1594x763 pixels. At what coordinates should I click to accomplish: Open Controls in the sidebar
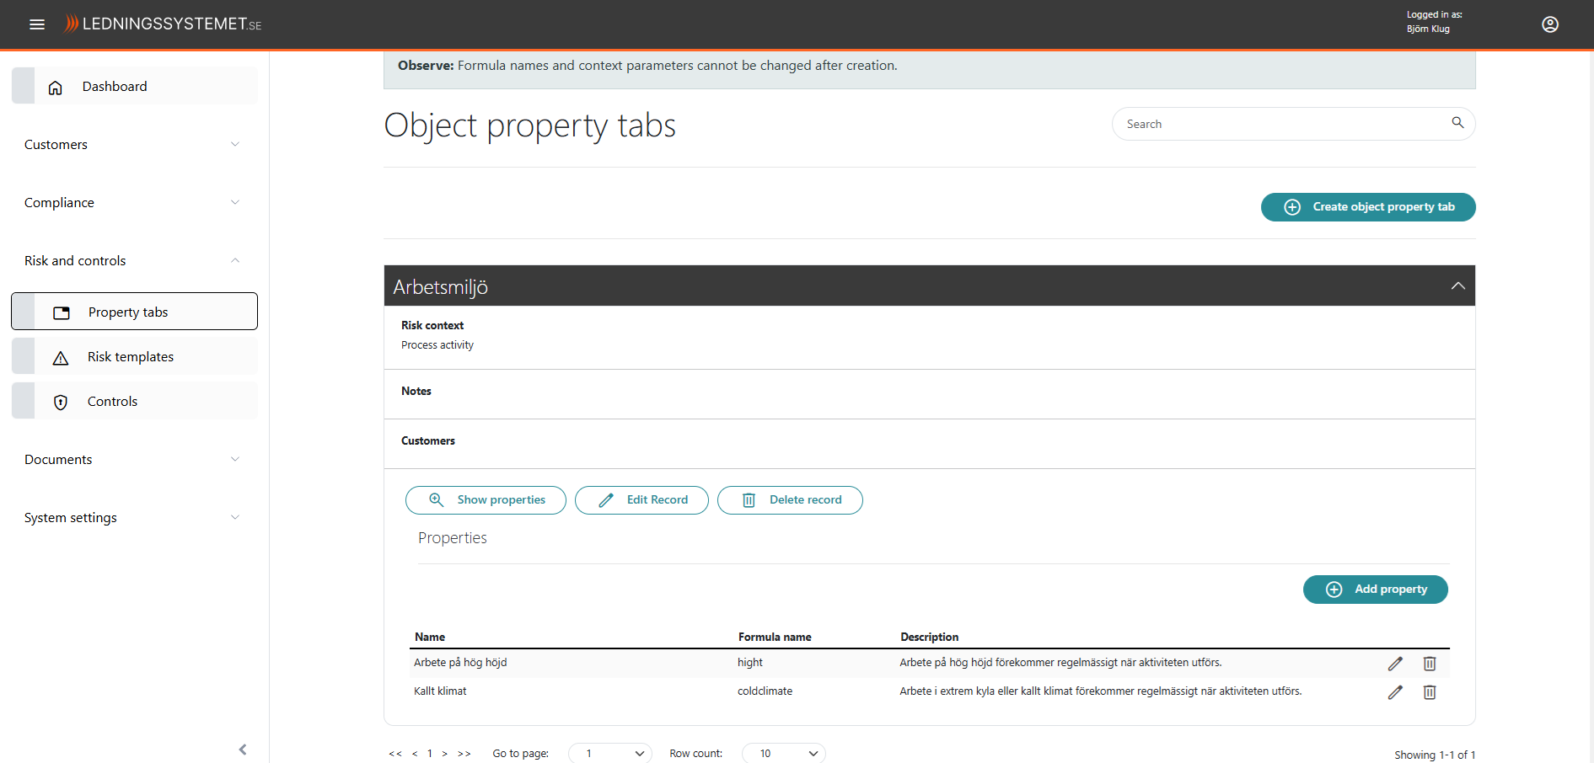[x=113, y=402]
